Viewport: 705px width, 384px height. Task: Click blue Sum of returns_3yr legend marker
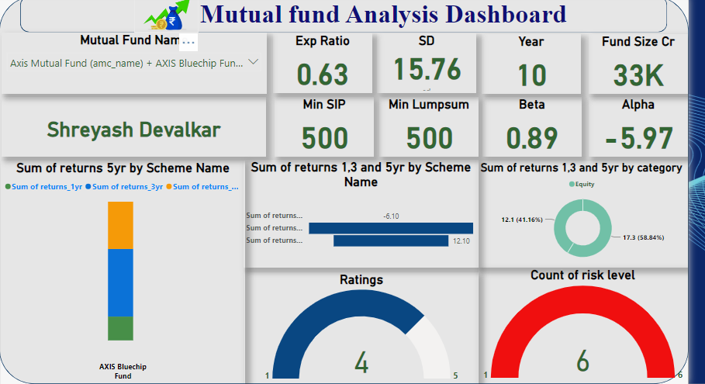pos(89,186)
